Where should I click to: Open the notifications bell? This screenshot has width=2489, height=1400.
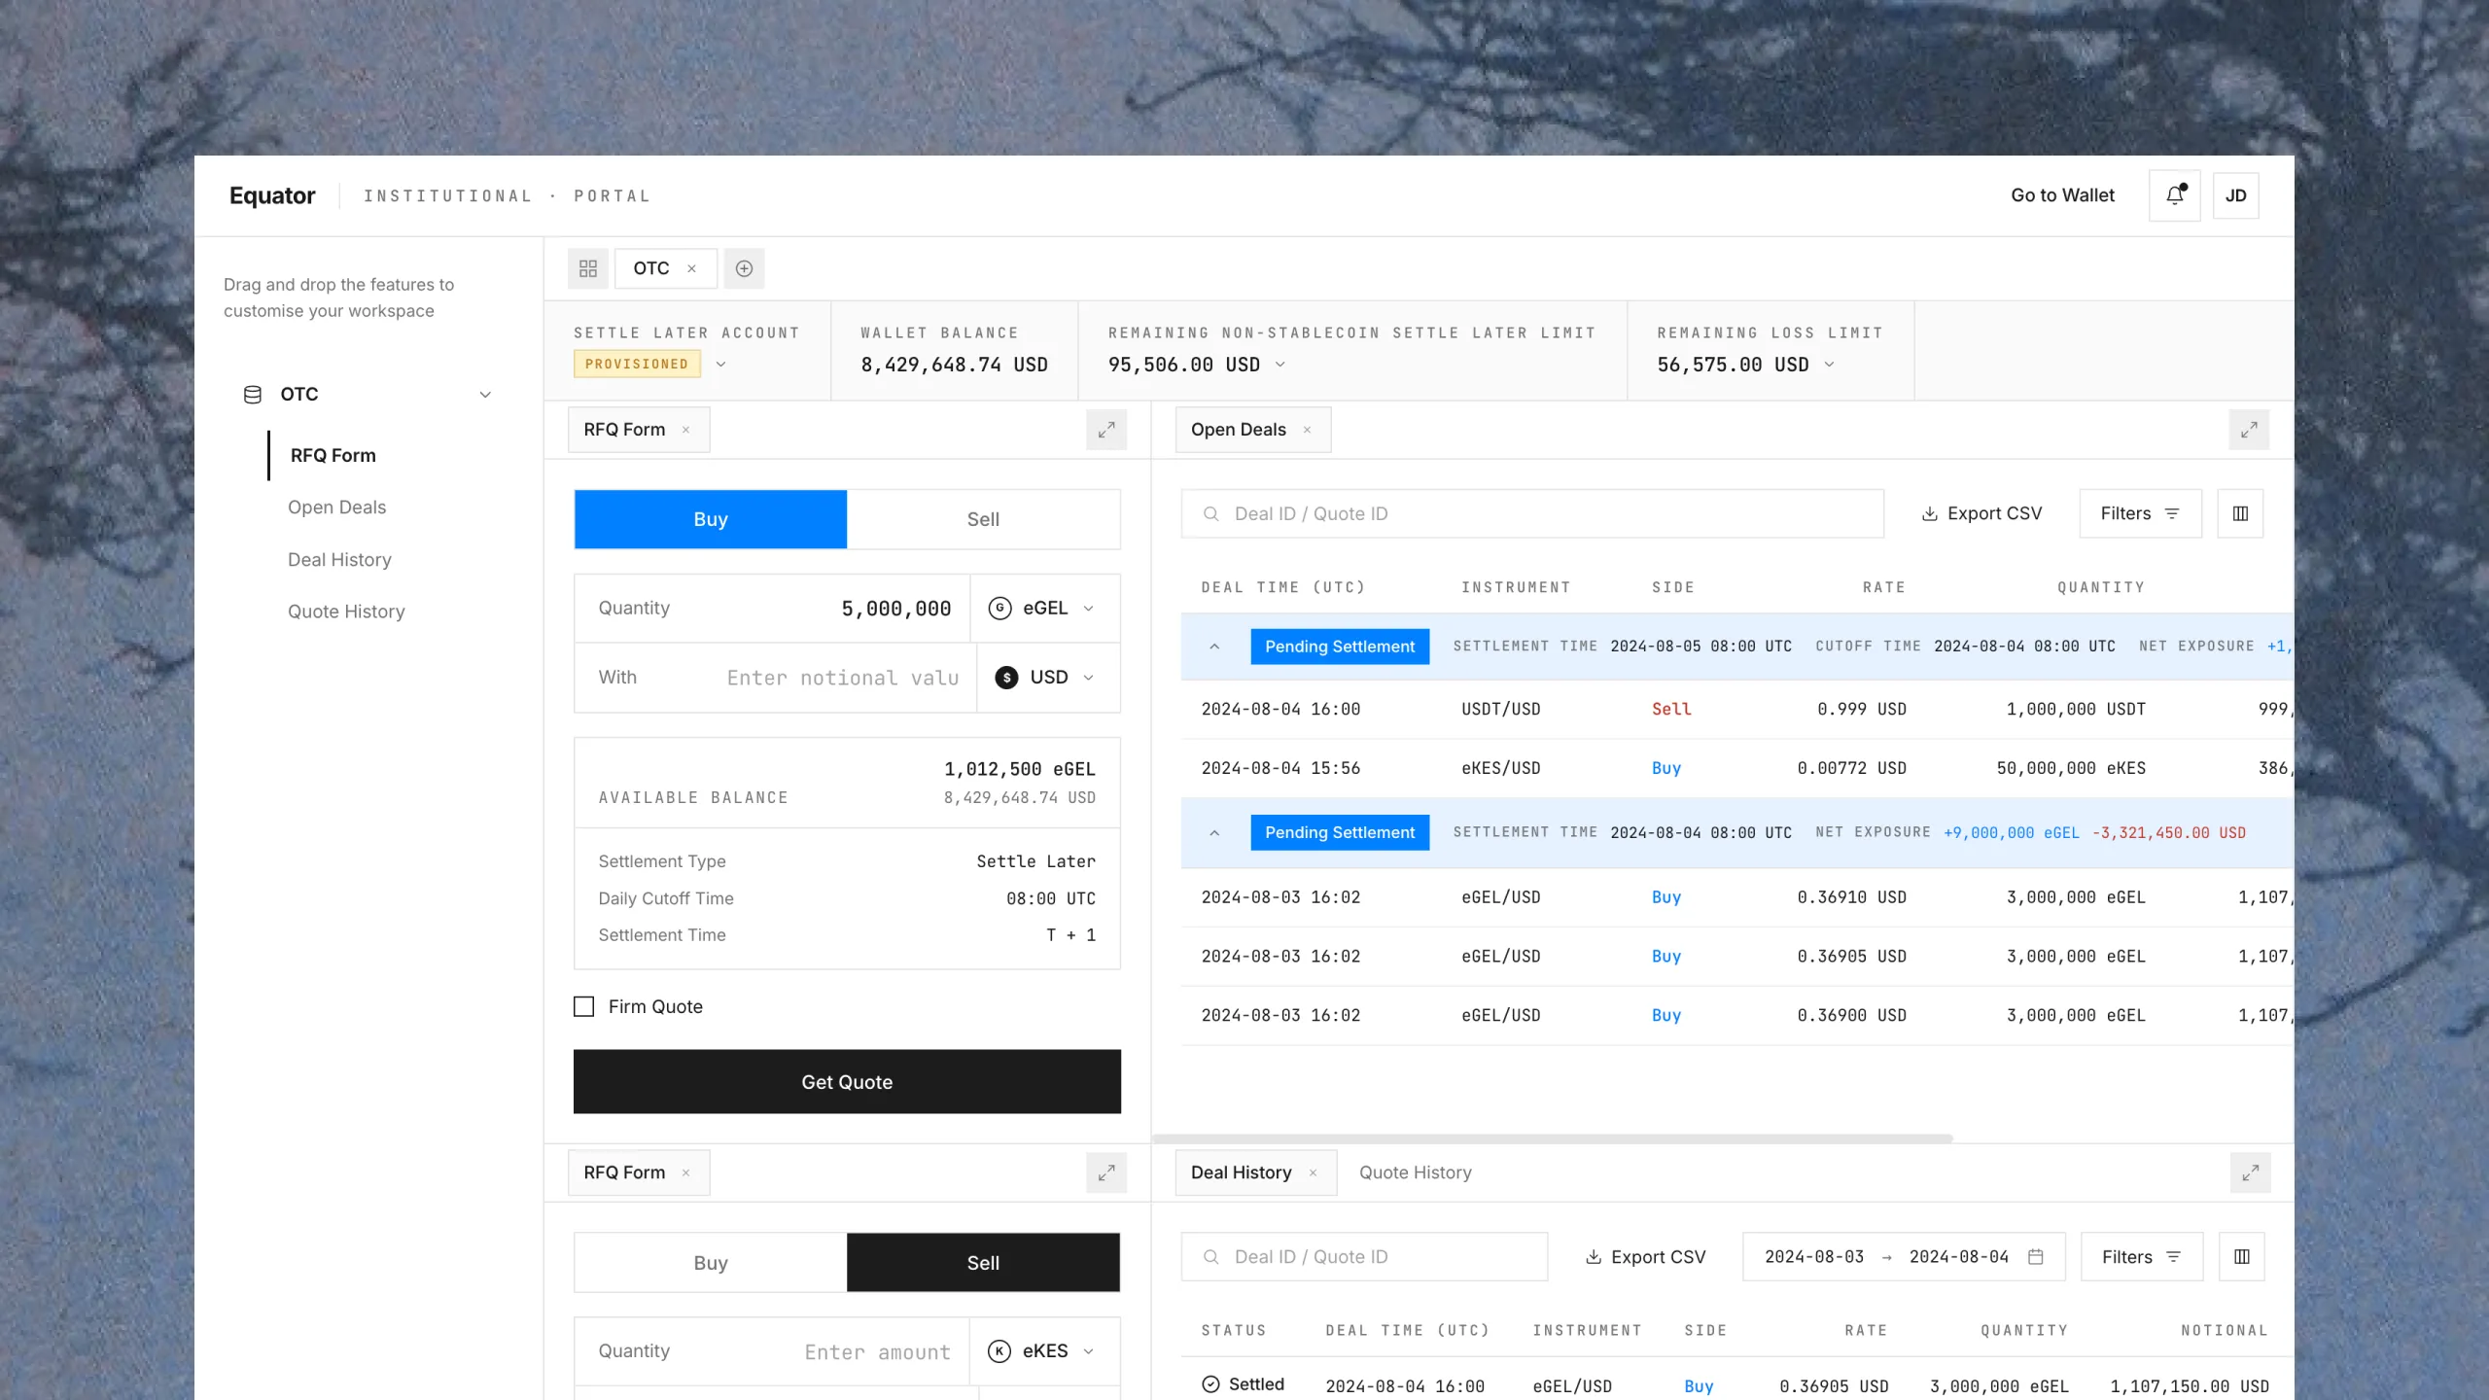click(2175, 195)
